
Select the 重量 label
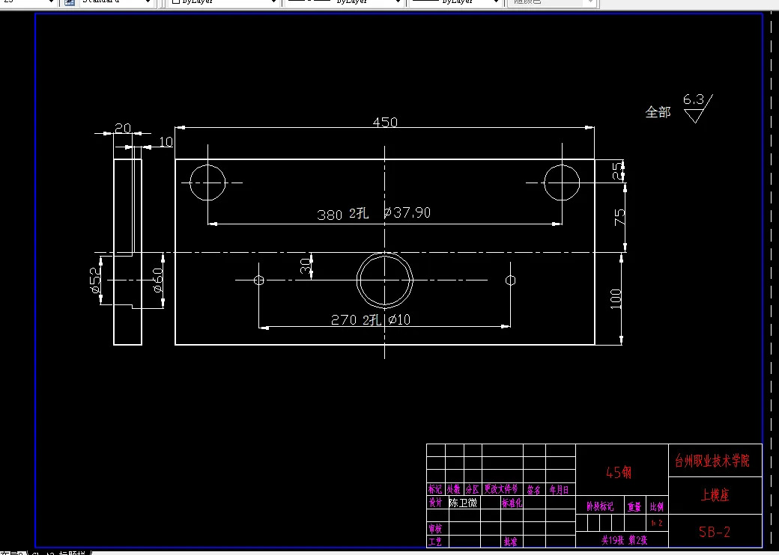[634, 507]
